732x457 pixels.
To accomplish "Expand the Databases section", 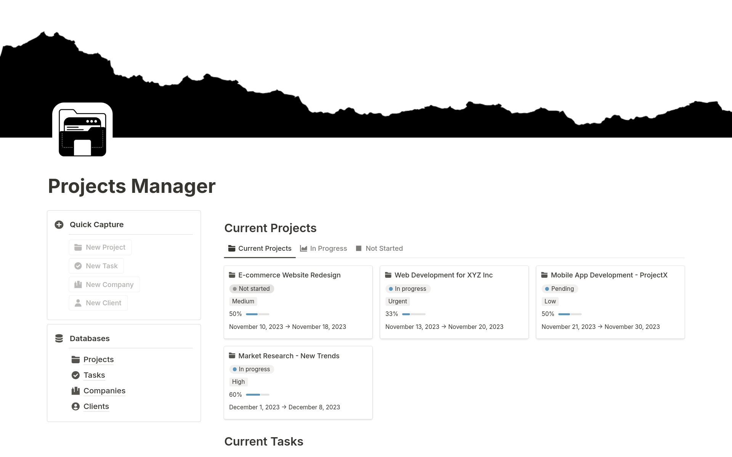I will coord(90,338).
